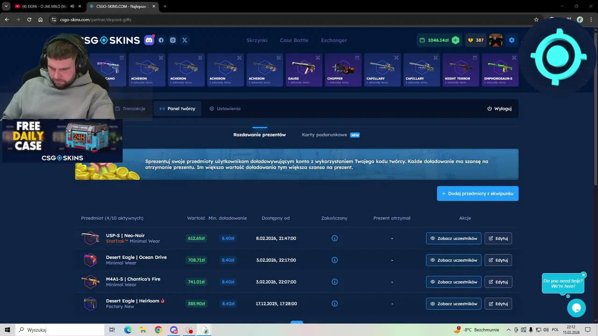Edit the M4A1-S Chantico's Fire gift

point(498,282)
